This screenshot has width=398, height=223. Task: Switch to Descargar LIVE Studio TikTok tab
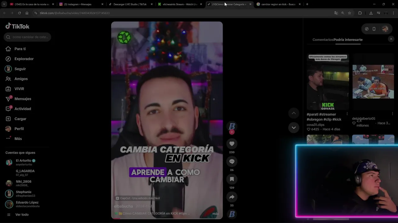(x=130, y=4)
